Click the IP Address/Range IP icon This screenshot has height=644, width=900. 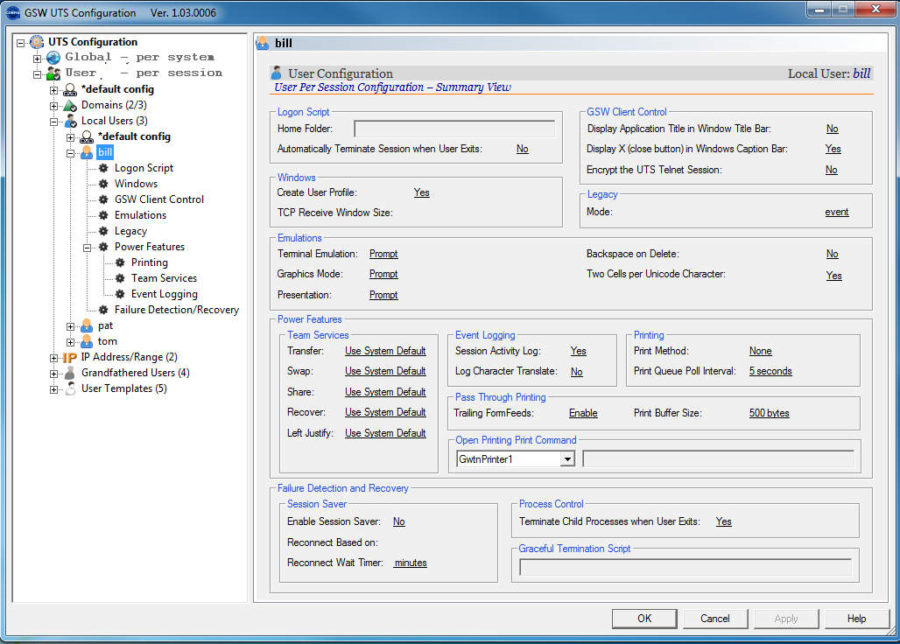coord(70,357)
